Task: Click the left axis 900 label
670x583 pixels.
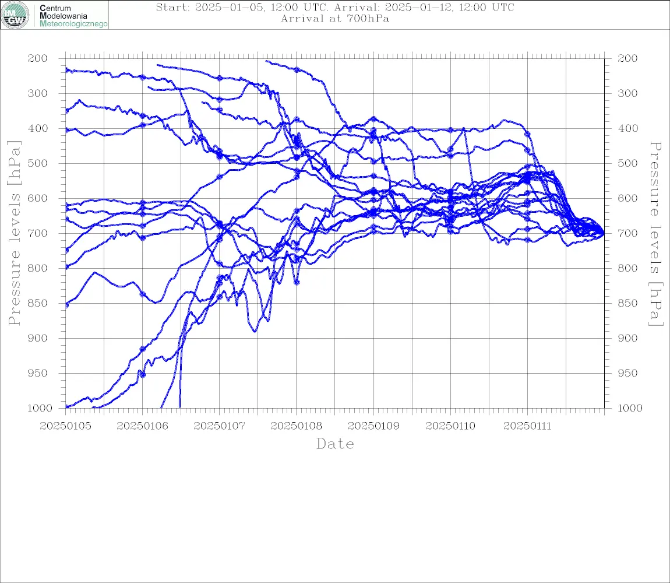Action: pyautogui.click(x=38, y=338)
